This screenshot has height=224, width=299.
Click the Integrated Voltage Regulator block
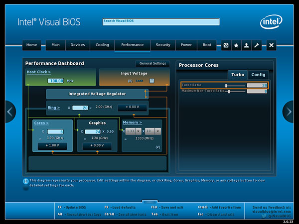click(x=97, y=94)
